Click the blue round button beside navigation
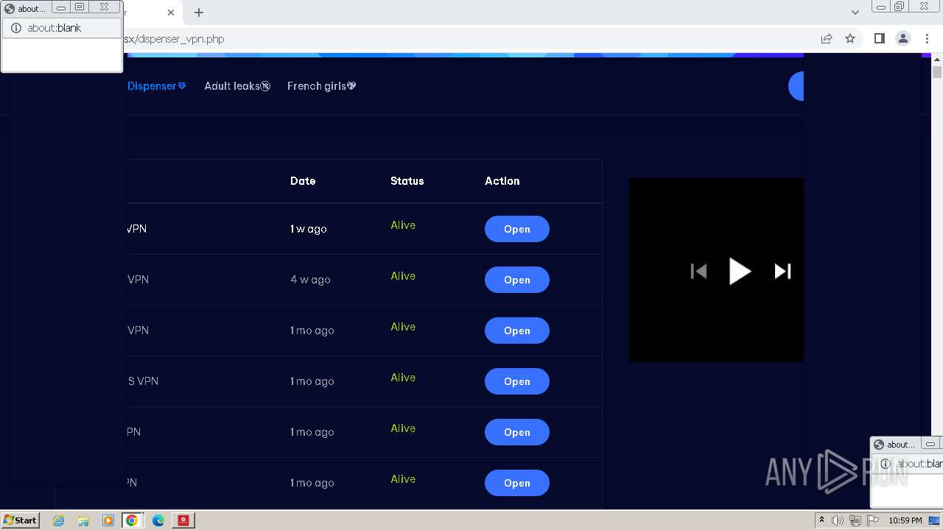The height and width of the screenshot is (530, 943). [796, 86]
